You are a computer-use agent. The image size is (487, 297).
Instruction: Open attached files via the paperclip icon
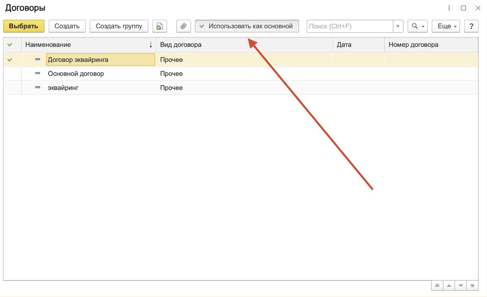[183, 26]
